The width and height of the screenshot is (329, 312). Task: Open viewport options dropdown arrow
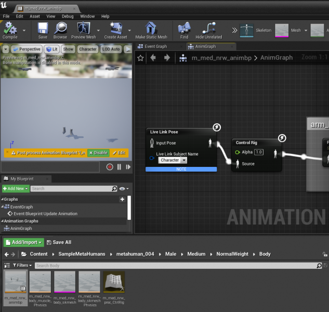[6, 49]
